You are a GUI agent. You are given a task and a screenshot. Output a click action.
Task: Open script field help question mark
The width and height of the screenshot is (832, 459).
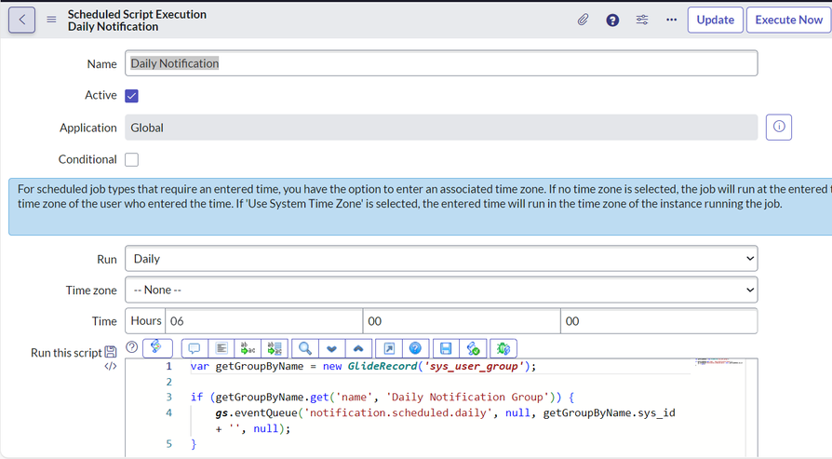click(132, 347)
